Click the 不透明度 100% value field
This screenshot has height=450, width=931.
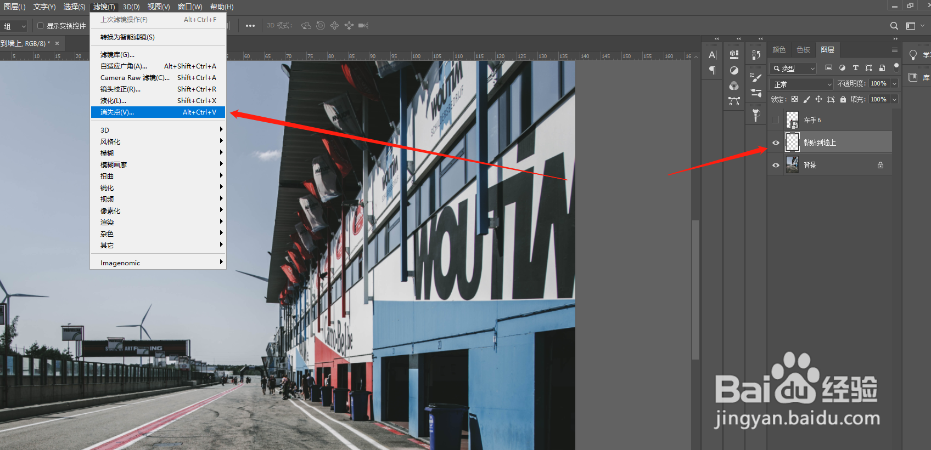tap(879, 83)
